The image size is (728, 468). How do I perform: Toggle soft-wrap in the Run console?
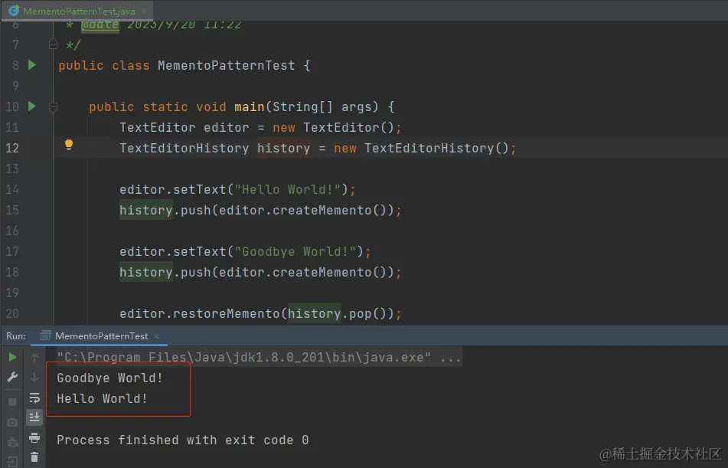click(x=34, y=398)
